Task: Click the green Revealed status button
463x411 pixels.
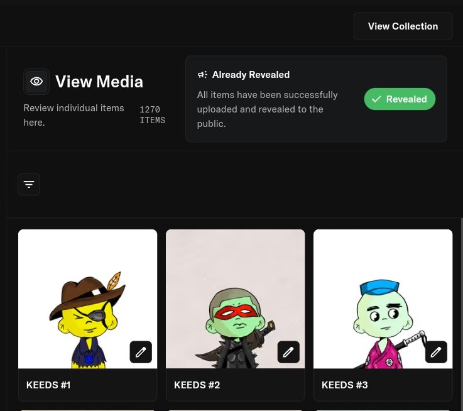Action: (x=400, y=99)
